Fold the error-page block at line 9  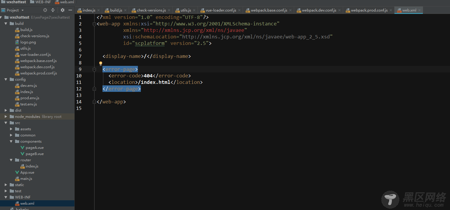[94, 69]
